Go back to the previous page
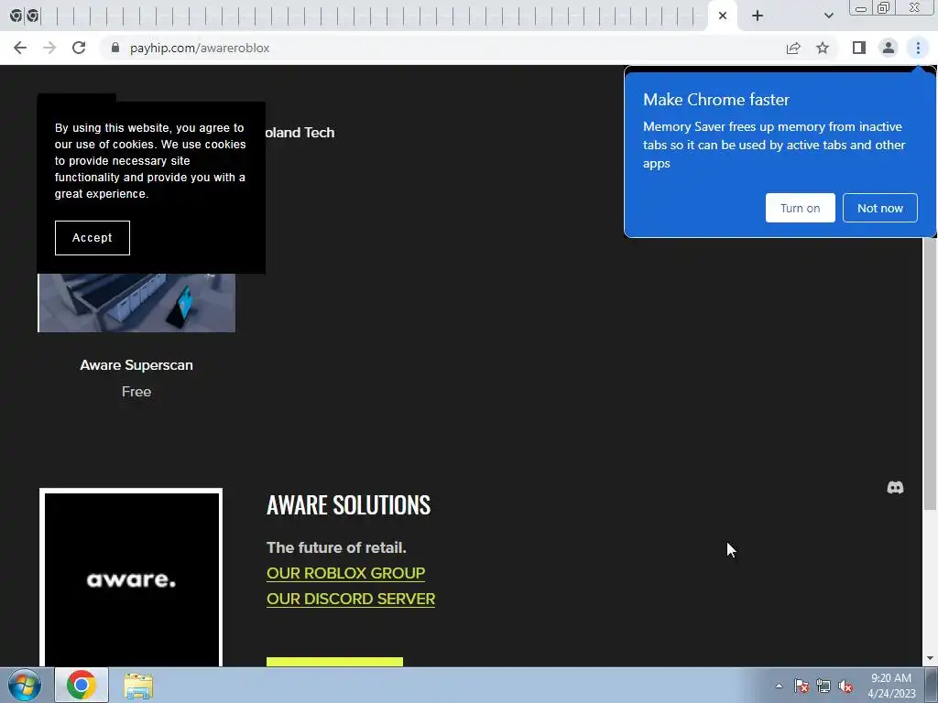Viewport: 938px width, 703px height. pos(20,48)
